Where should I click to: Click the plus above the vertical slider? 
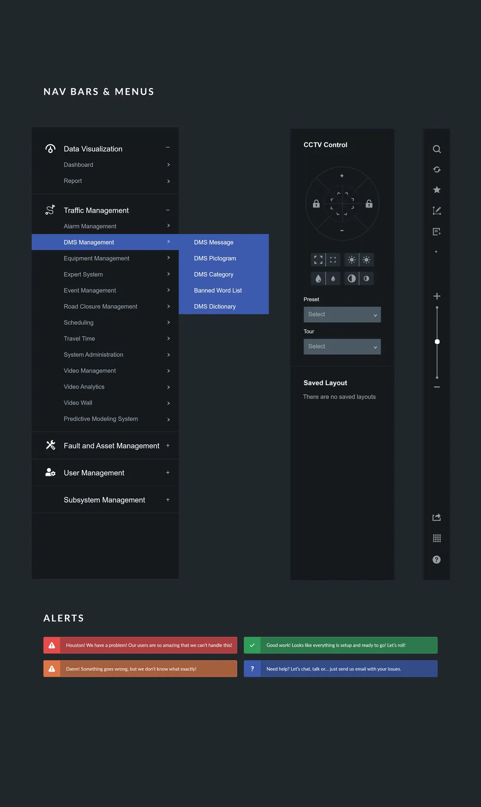pos(437,296)
